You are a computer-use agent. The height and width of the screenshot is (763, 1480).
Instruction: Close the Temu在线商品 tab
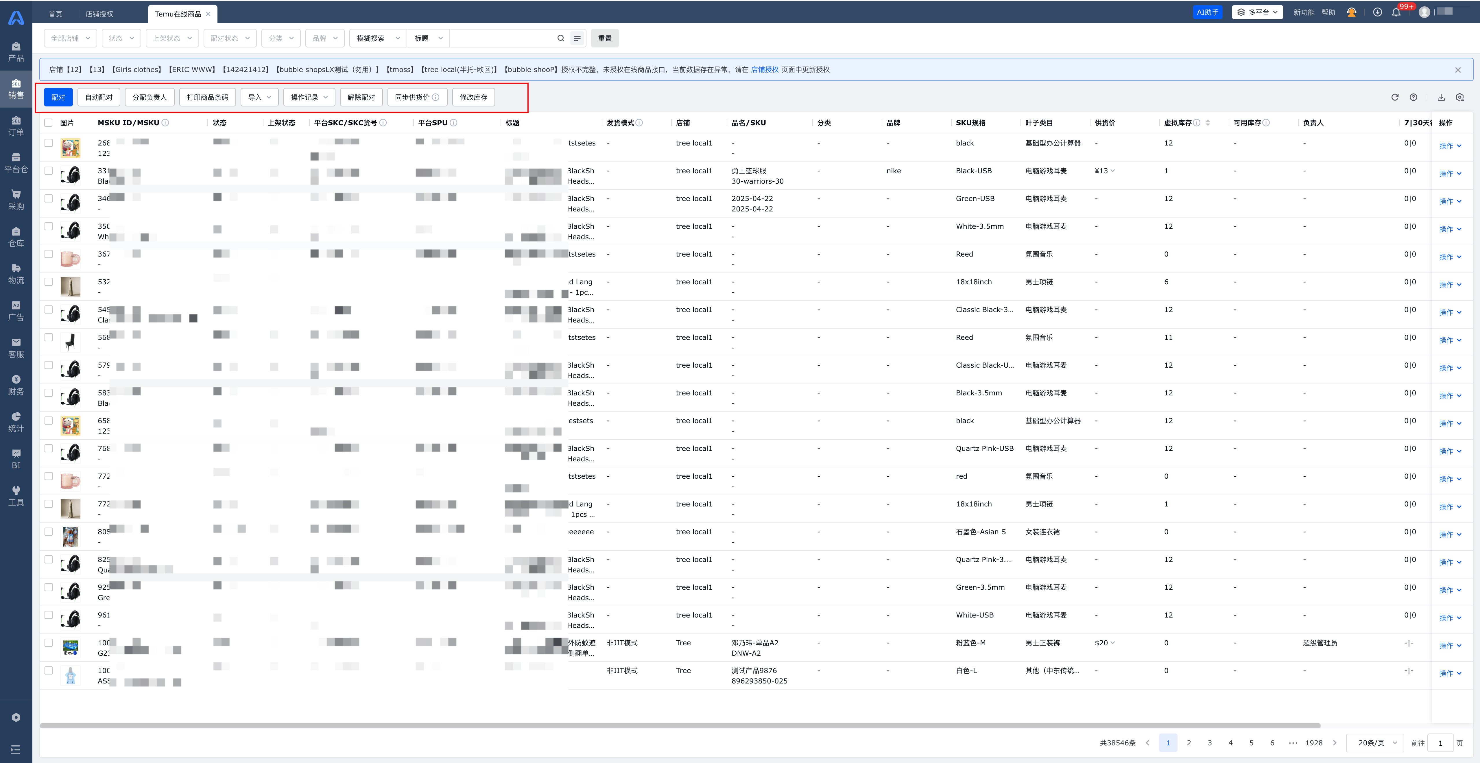208,14
